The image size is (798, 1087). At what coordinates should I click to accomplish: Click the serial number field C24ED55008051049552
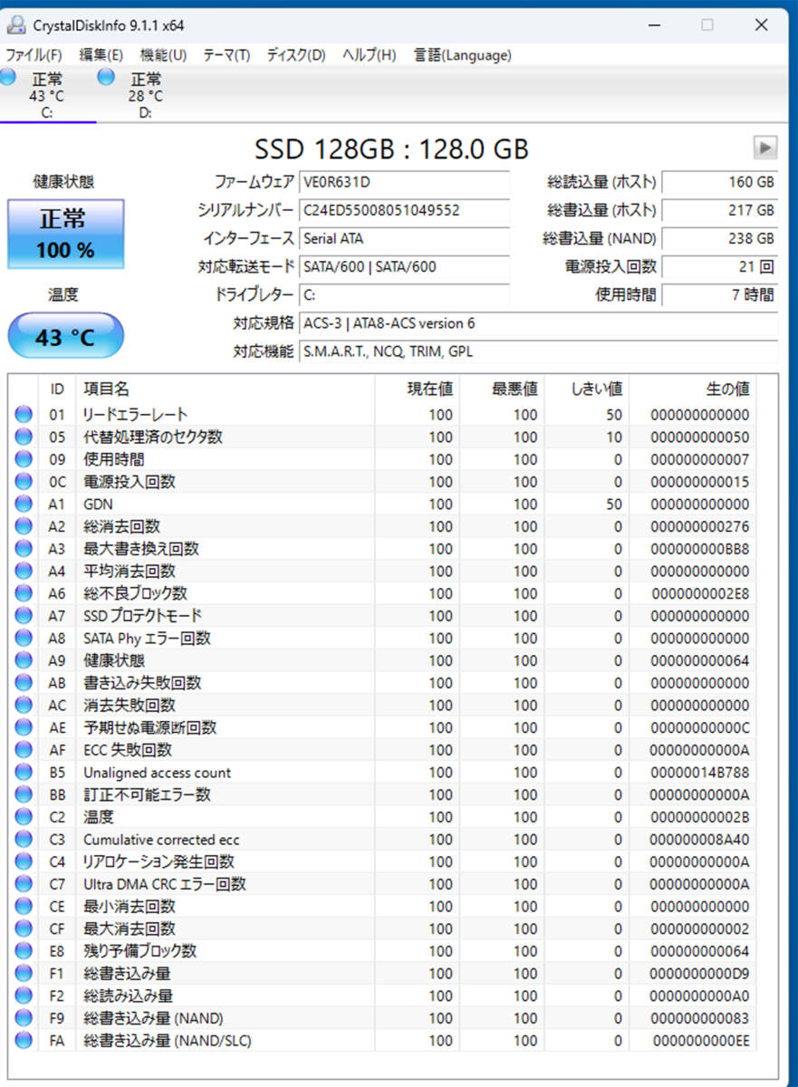pos(404,210)
